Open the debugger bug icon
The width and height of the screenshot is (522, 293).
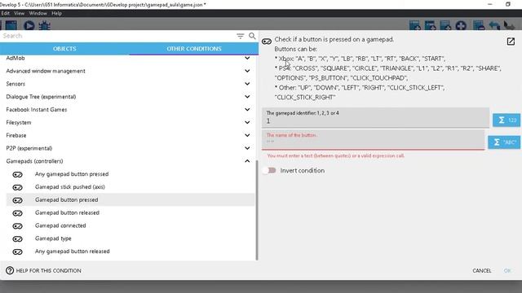point(45,25)
